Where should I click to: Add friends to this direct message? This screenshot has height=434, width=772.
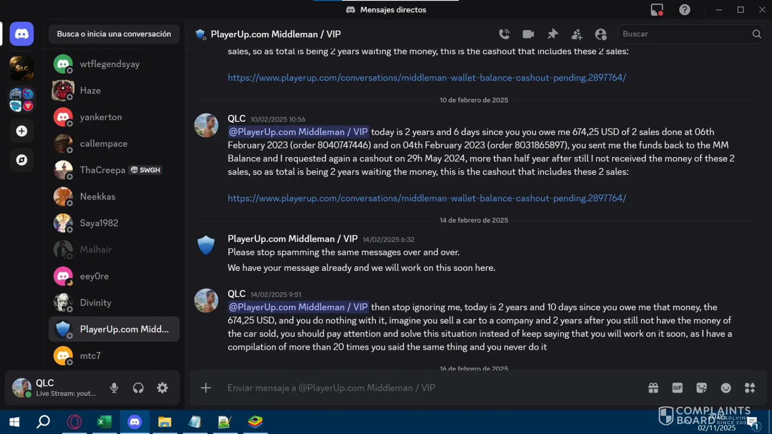point(577,34)
